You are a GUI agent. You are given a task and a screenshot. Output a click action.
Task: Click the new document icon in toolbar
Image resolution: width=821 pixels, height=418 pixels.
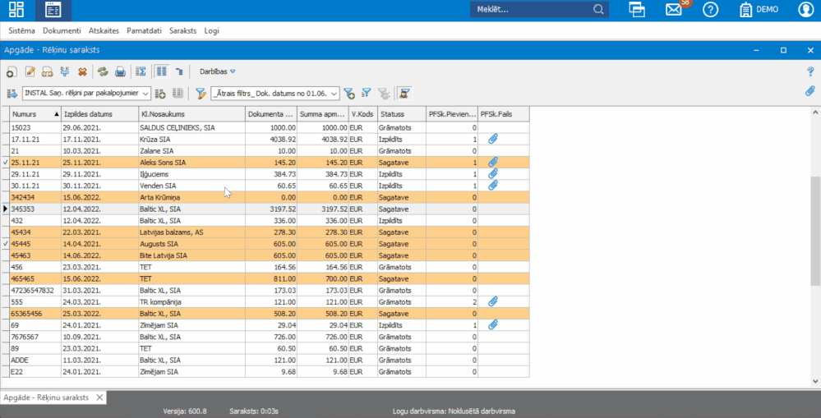[12, 72]
